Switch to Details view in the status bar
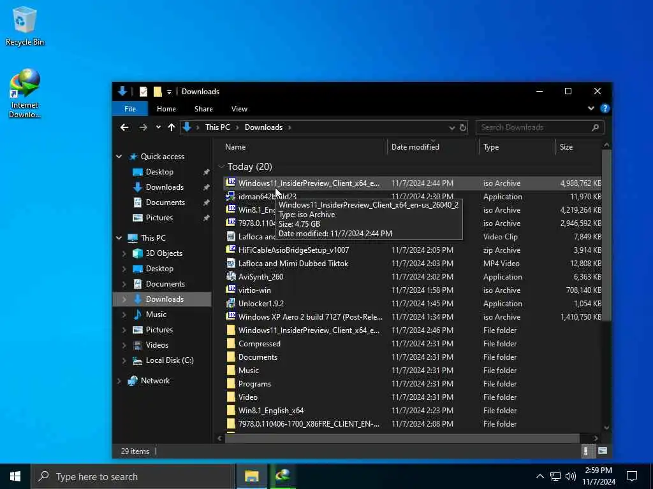653x489 pixels. [586, 451]
